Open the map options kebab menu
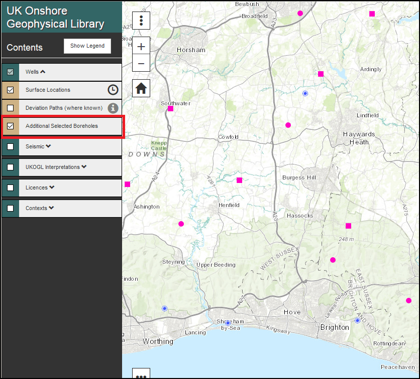Screen dimensions: 420x379 pos(141,20)
